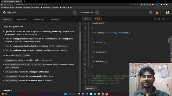The image size is (172, 96).
Task: Start the alarm clock timer icon
Action: click(150, 13)
